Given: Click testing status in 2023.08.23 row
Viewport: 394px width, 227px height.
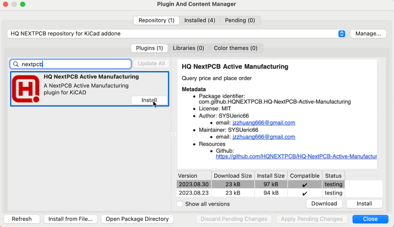Looking at the screenshot, I should (334, 193).
